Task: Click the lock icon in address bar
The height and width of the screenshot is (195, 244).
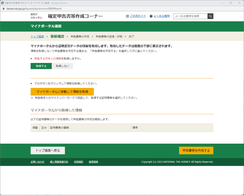Action: pos(3,8)
